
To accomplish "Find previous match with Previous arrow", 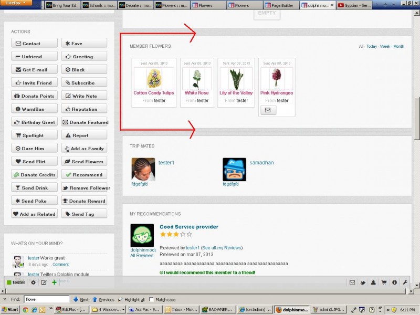I will coord(103,299).
